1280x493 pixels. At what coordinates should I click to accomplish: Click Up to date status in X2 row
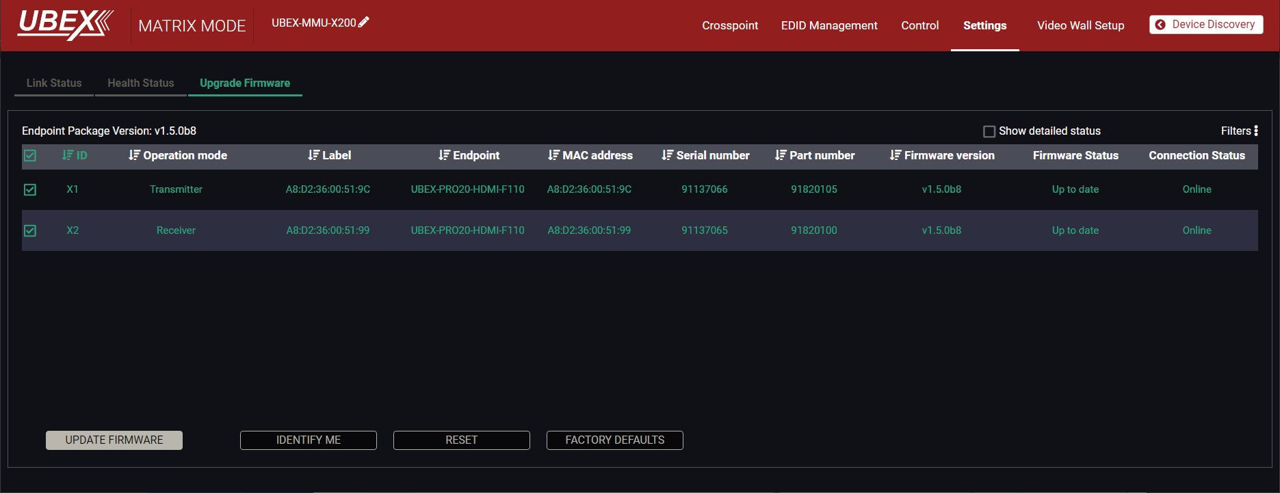(x=1075, y=230)
